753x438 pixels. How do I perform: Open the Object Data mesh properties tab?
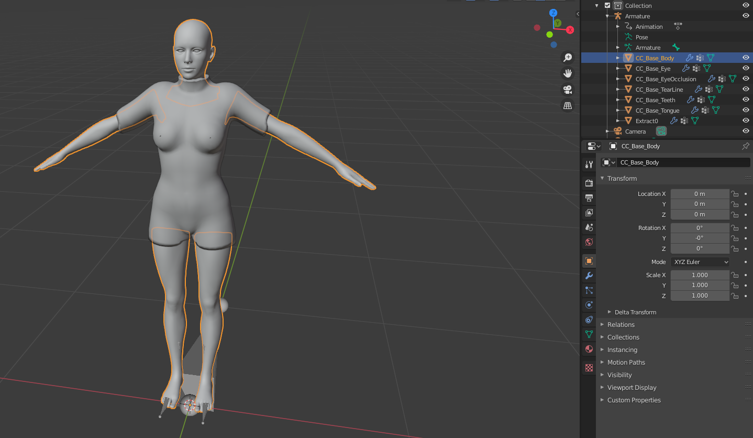(589, 334)
